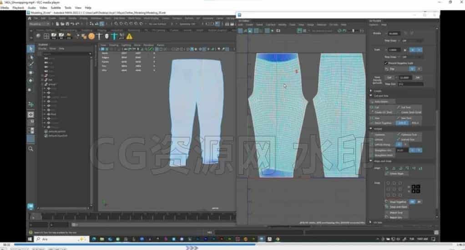Open the Modeling menu set dropdown
The image size is (465, 250).
(40, 24)
